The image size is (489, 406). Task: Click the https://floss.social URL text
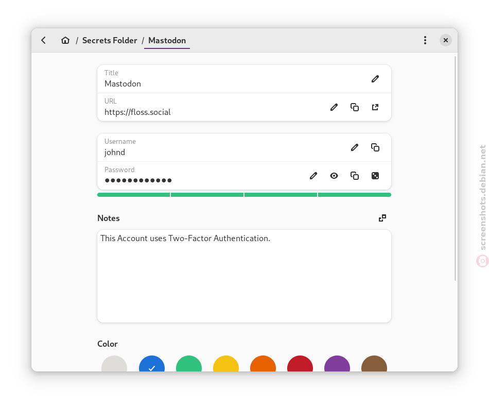[x=137, y=112]
